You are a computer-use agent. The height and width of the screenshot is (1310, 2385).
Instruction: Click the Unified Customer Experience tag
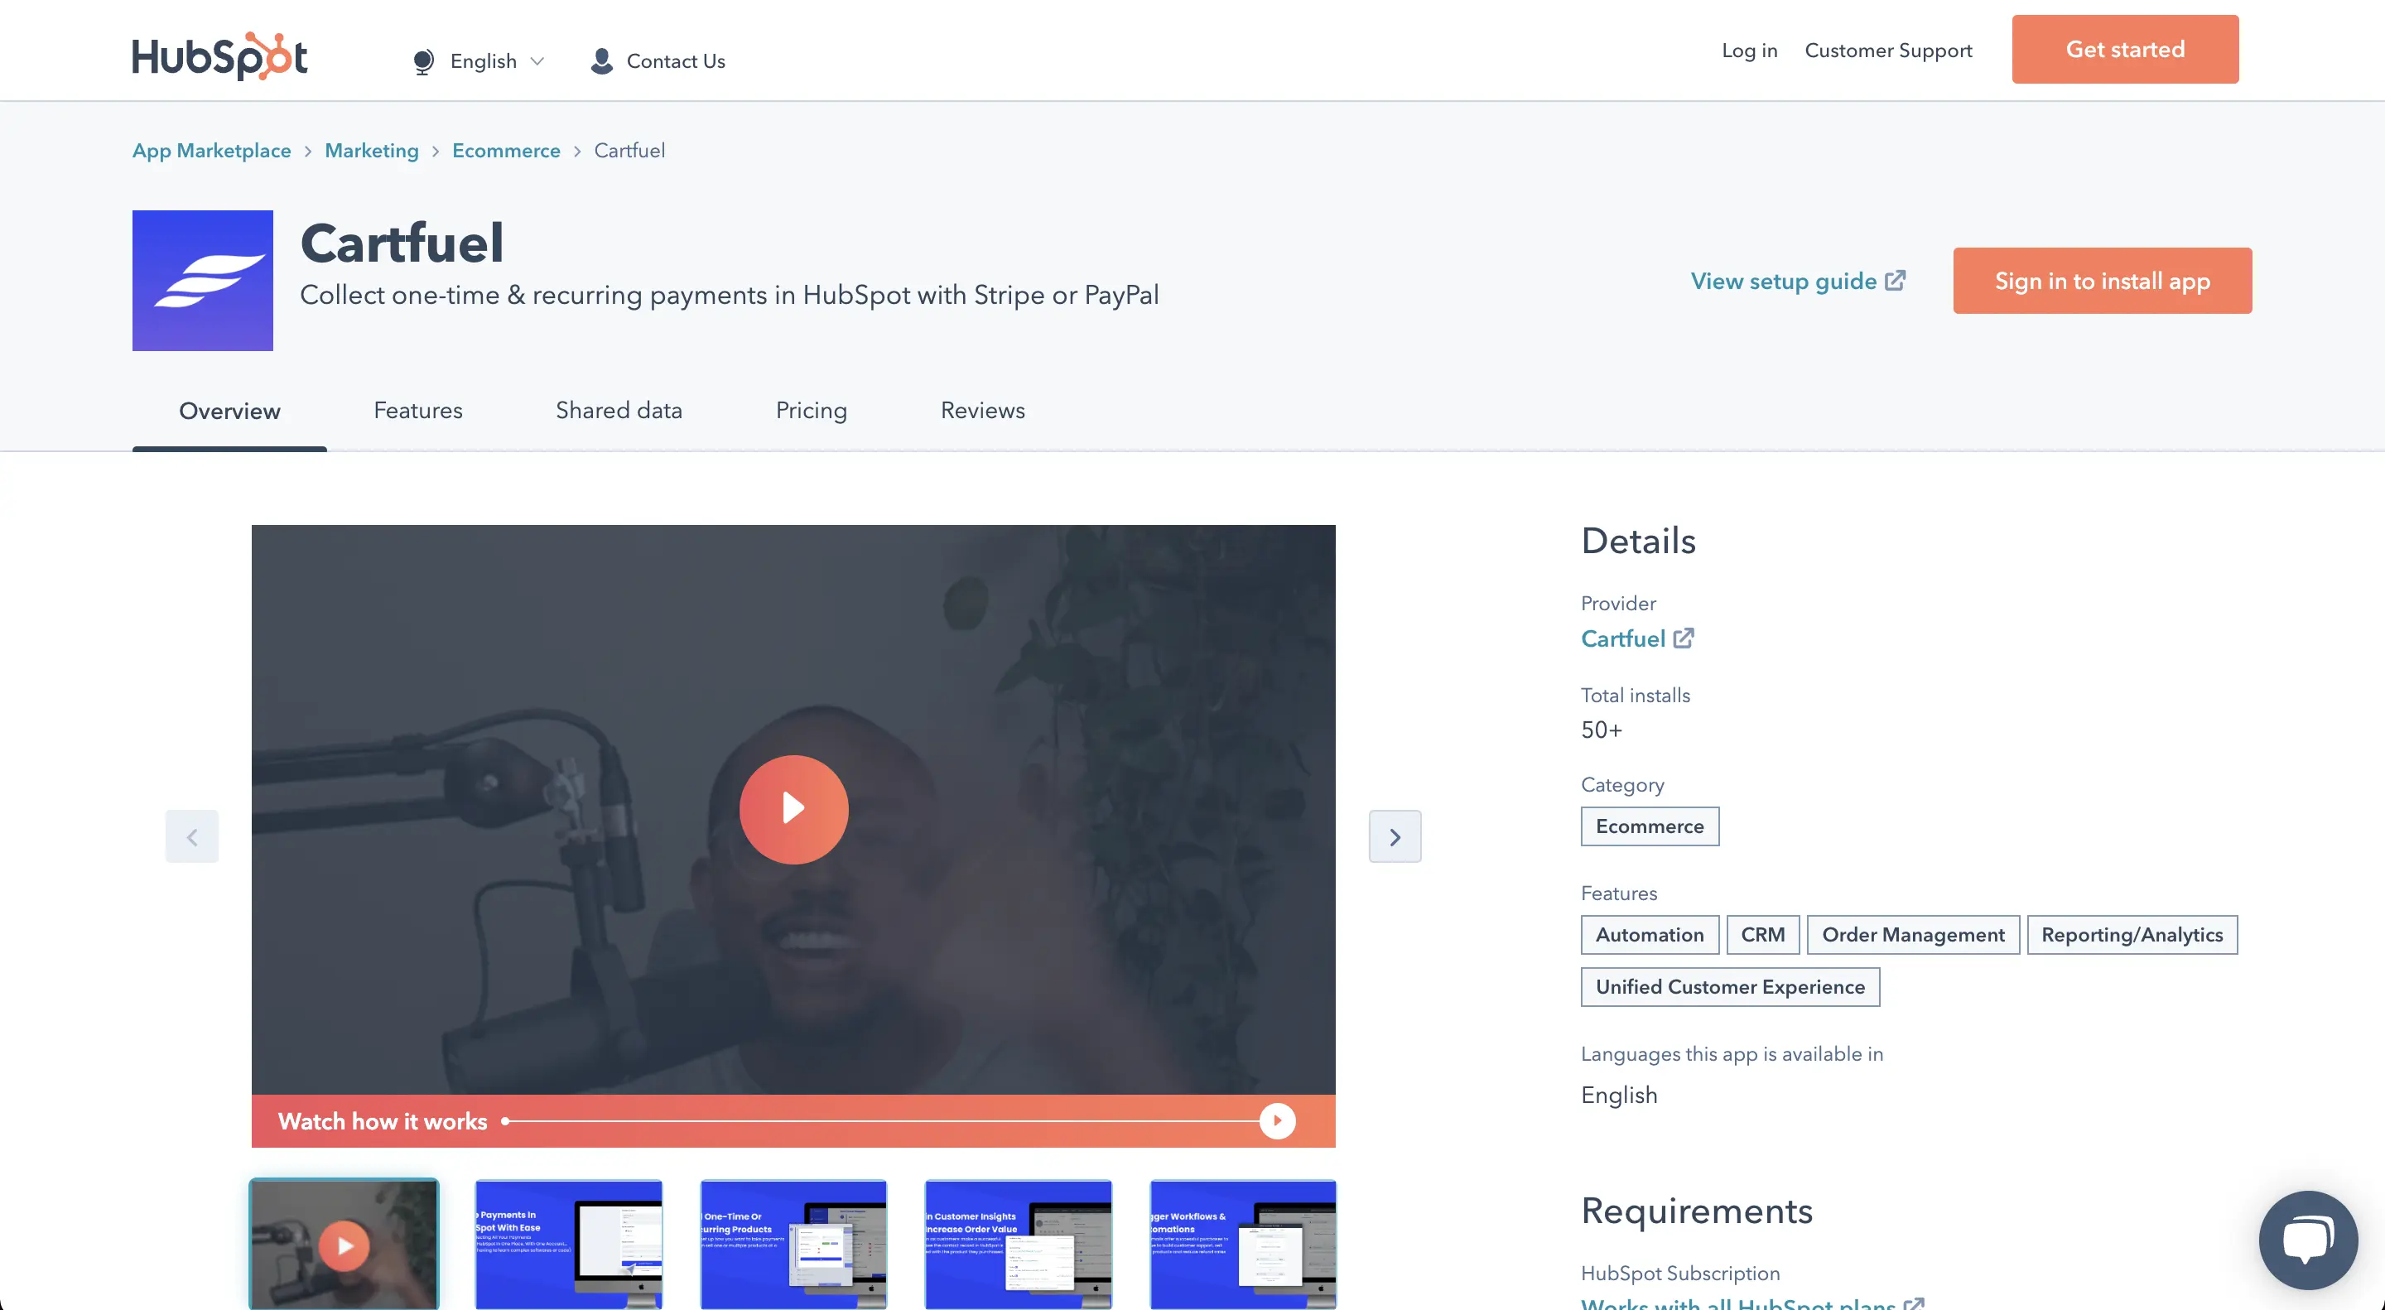click(x=1729, y=987)
